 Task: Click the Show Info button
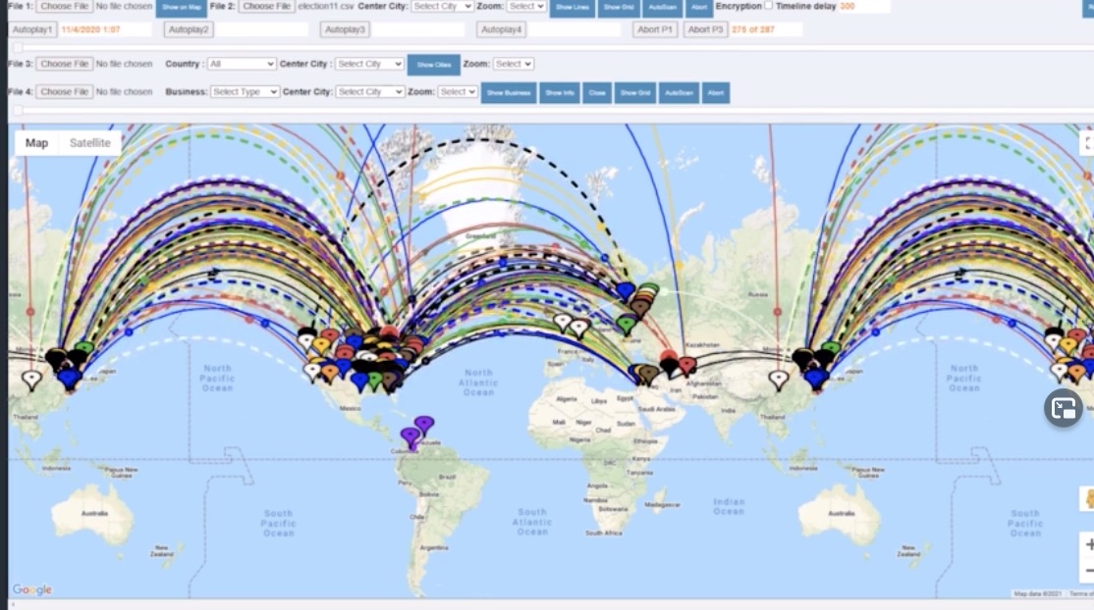coord(560,93)
